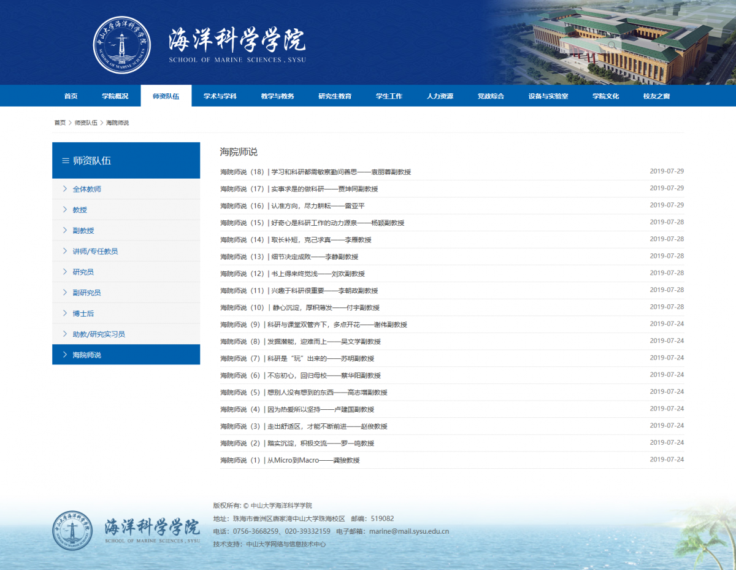Open article 海院师说（1）从Micro到Macro
The width and height of the screenshot is (736, 570).
289,460
